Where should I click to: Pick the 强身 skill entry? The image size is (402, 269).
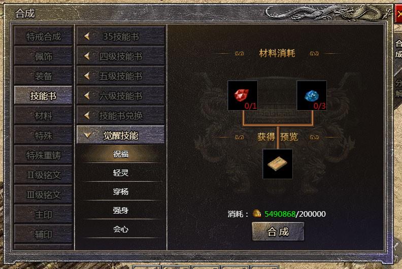click(120, 211)
